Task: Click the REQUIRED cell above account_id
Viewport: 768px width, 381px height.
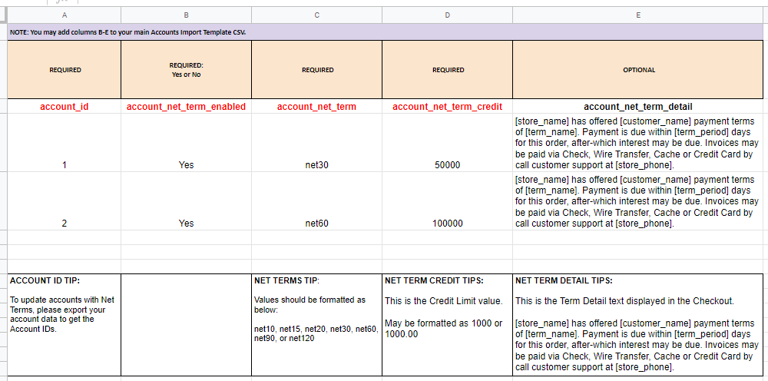Action: click(65, 70)
